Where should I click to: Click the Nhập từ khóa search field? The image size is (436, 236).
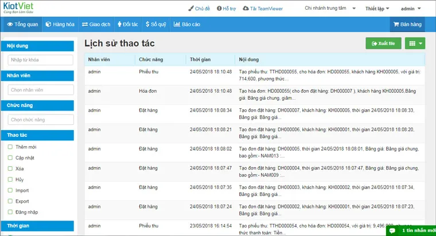point(40,60)
